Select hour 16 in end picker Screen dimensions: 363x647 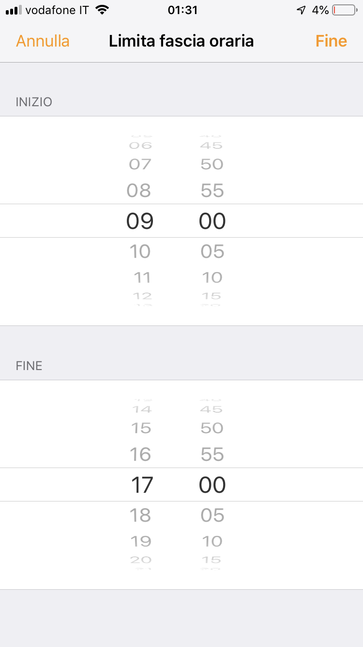(140, 454)
